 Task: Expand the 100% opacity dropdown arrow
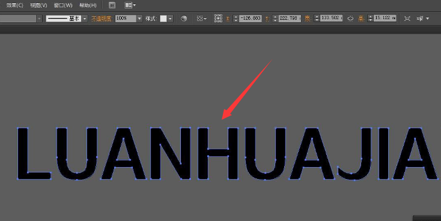click(x=139, y=19)
